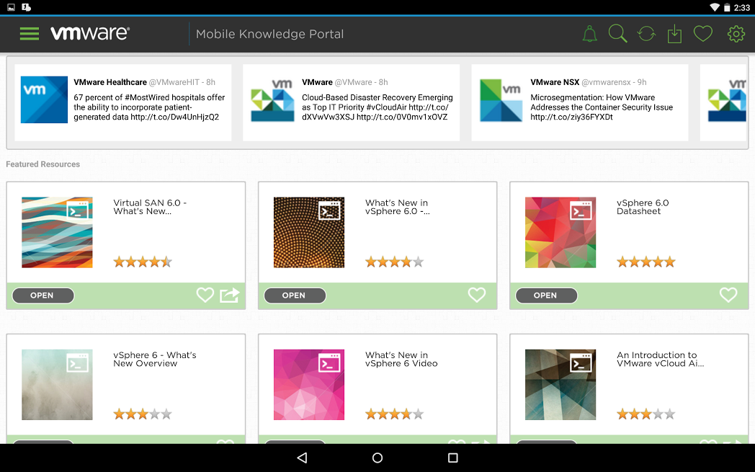Viewport: 755px width, 472px height.
Task: Open What's New in vSphere 6.0 resource
Action: coord(295,295)
